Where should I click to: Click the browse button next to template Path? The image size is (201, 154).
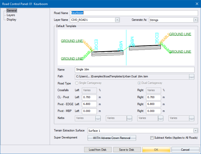point(192,77)
